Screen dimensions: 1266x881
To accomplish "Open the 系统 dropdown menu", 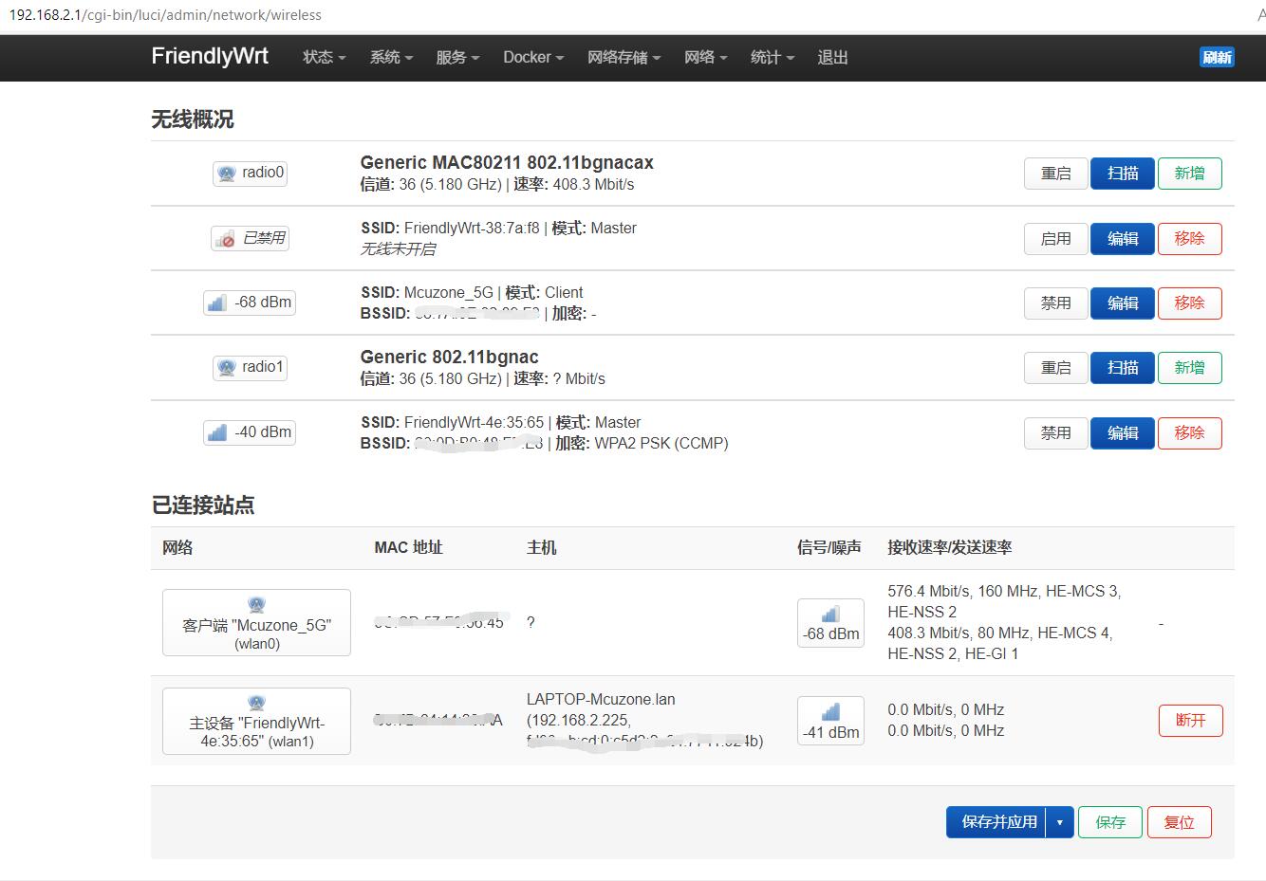I will tap(389, 57).
